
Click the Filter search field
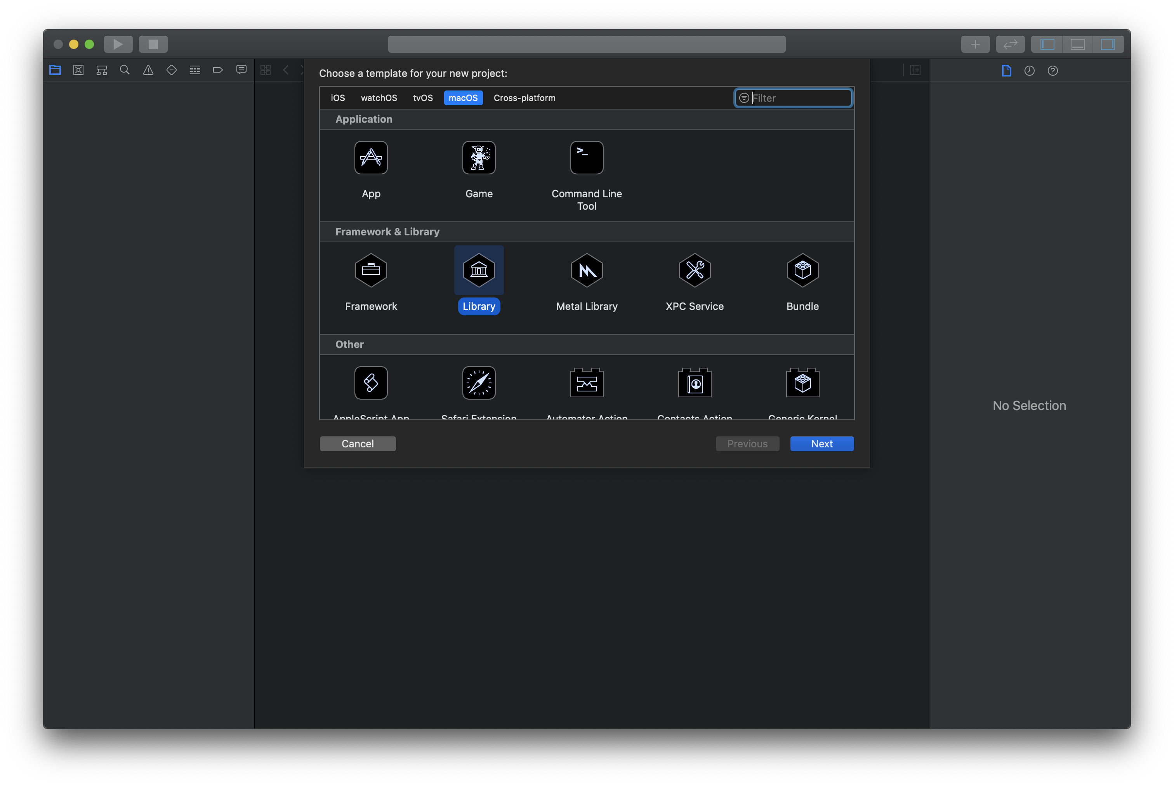coord(799,98)
